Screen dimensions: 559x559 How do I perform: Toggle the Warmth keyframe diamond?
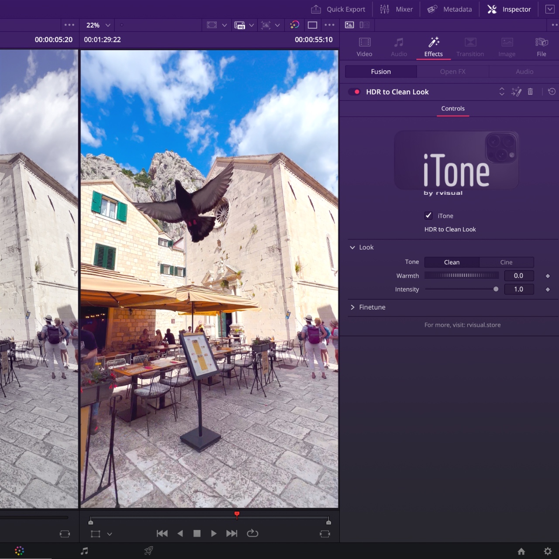click(x=548, y=276)
